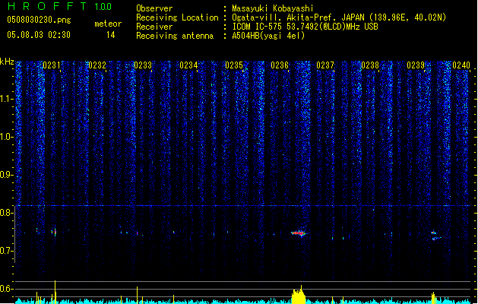Screen dimensions: 478x304
Task: Click the large red meteor echo near 0236
Action: (299, 233)
